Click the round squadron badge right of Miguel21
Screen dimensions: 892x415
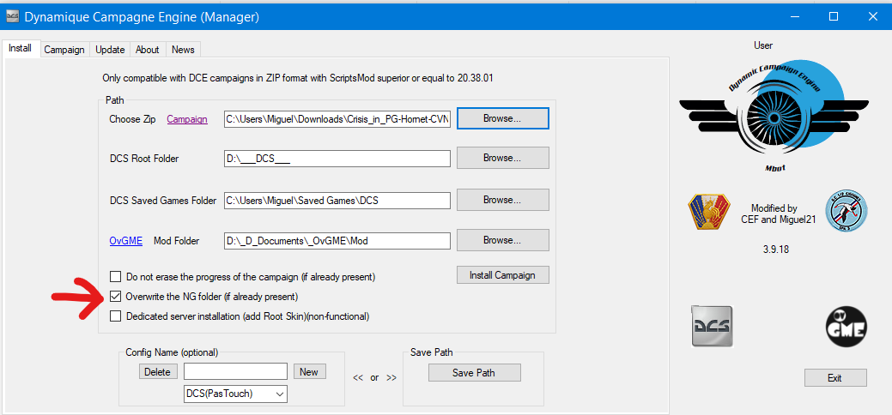(x=846, y=211)
